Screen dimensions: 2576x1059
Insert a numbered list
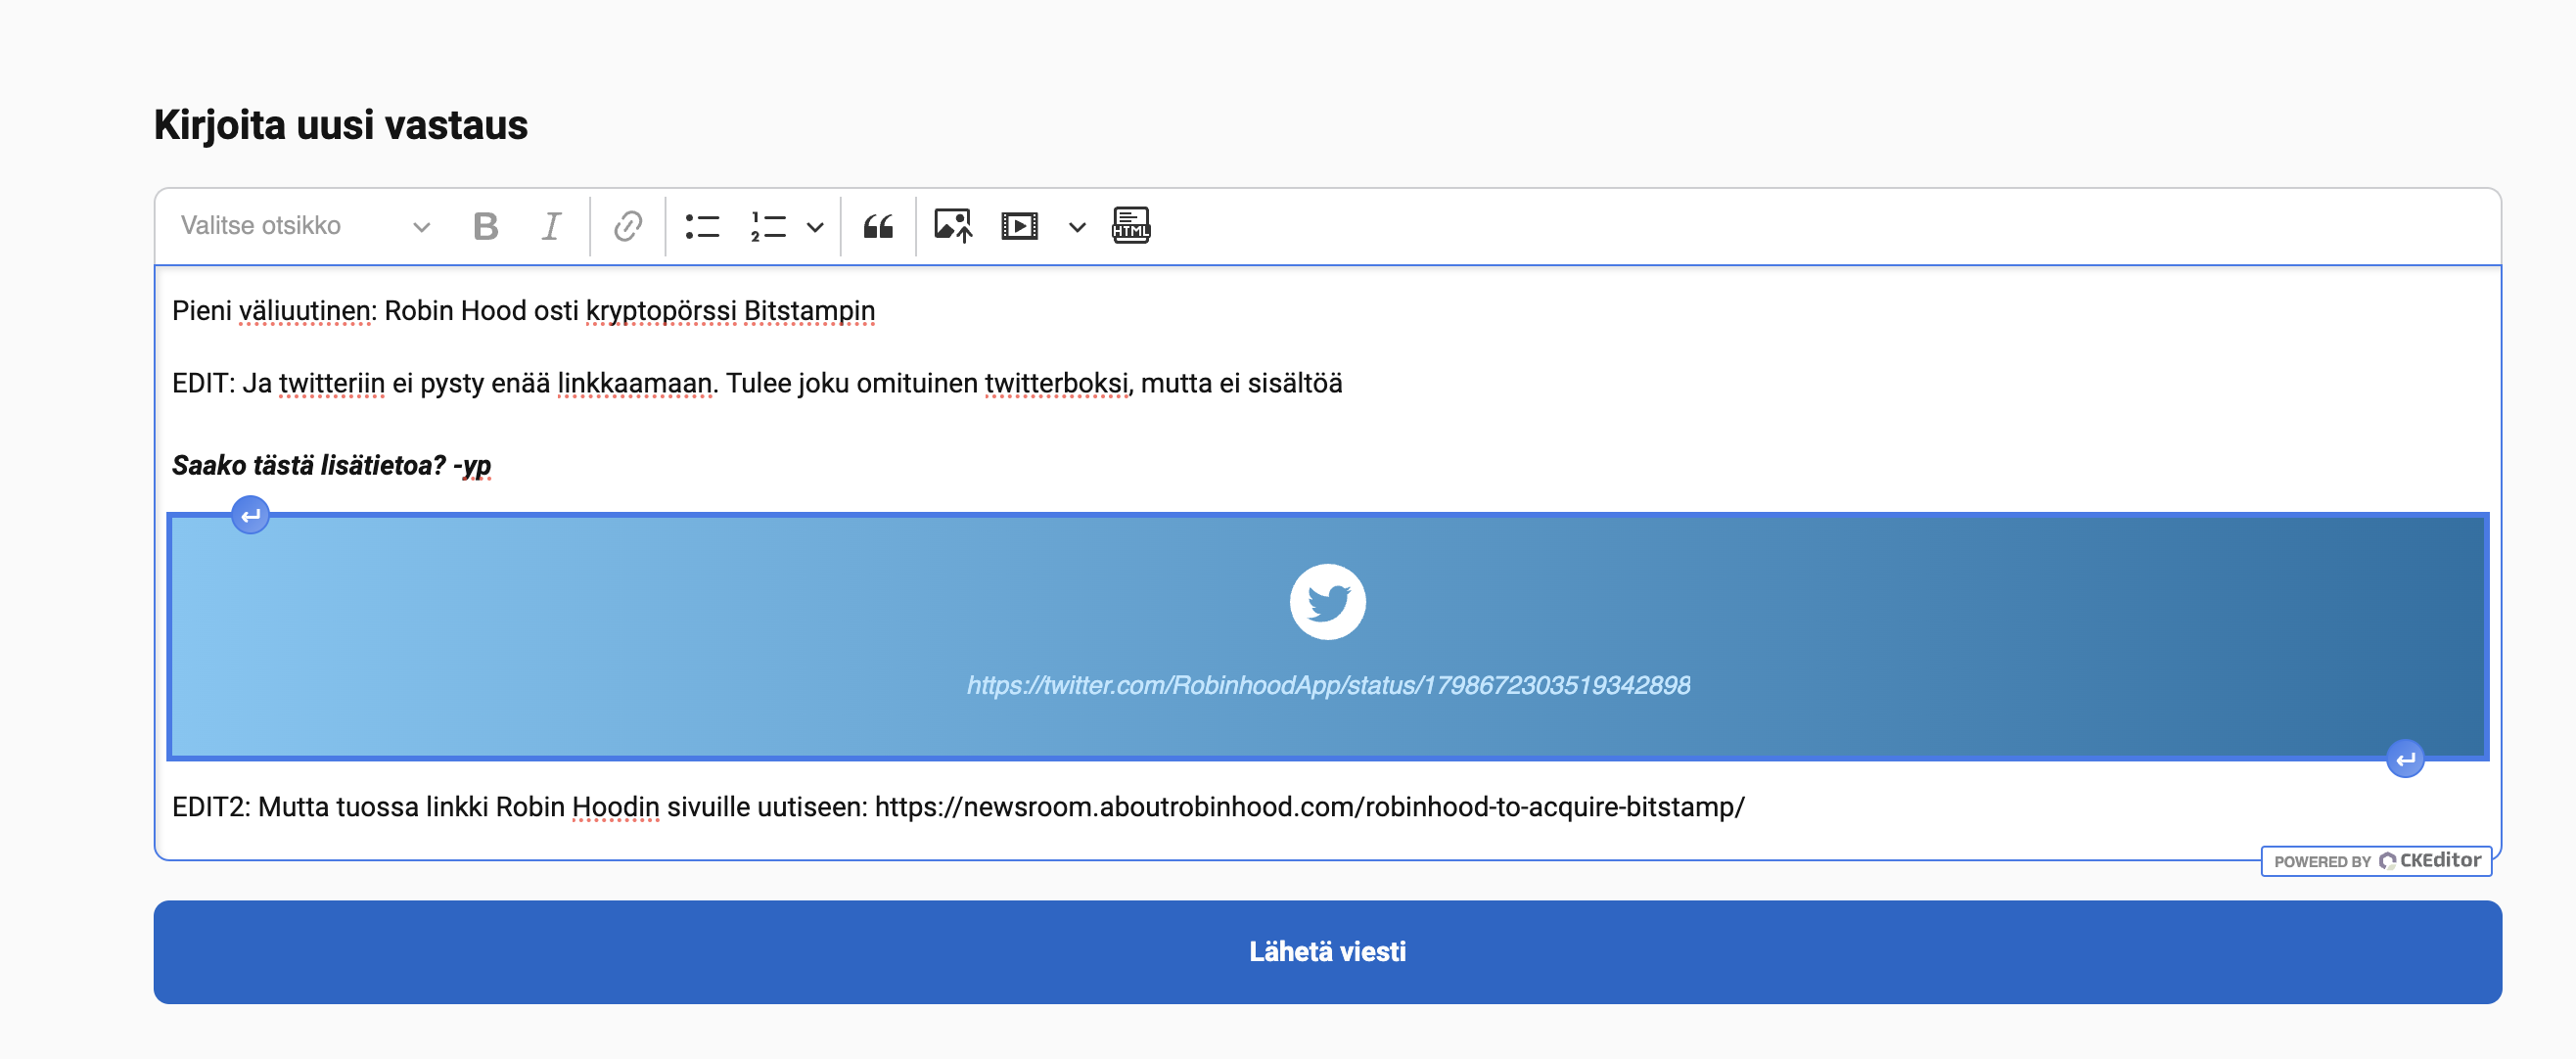point(768,227)
